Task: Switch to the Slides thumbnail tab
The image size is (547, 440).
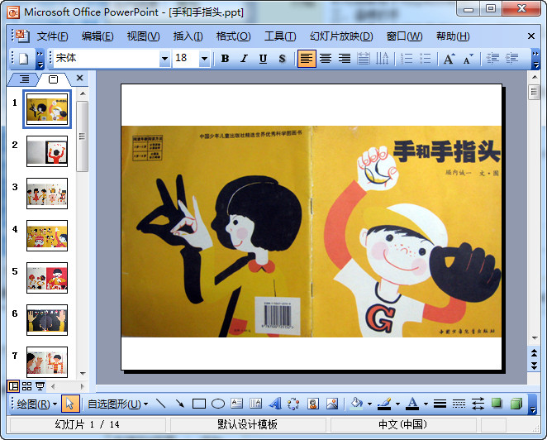Action: pyautogui.click(x=54, y=79)
